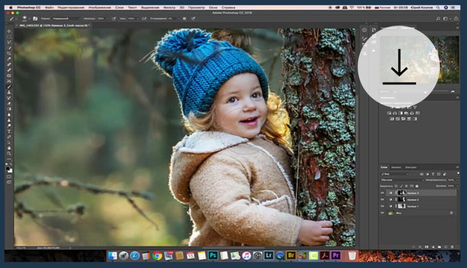Switch to the Контуры tab
467x268 pixels.
(411, 167)
